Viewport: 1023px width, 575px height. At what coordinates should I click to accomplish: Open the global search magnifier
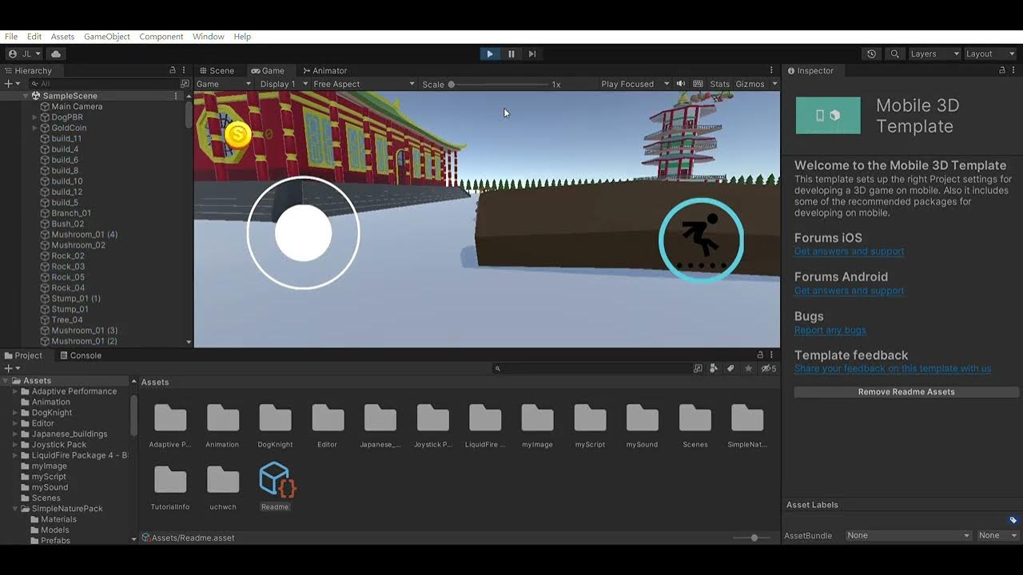coord(895,54)
